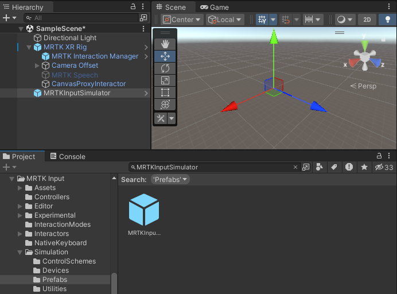
Task: Open grid visibility settings dropdown
Action: click(x=273, y=20)
